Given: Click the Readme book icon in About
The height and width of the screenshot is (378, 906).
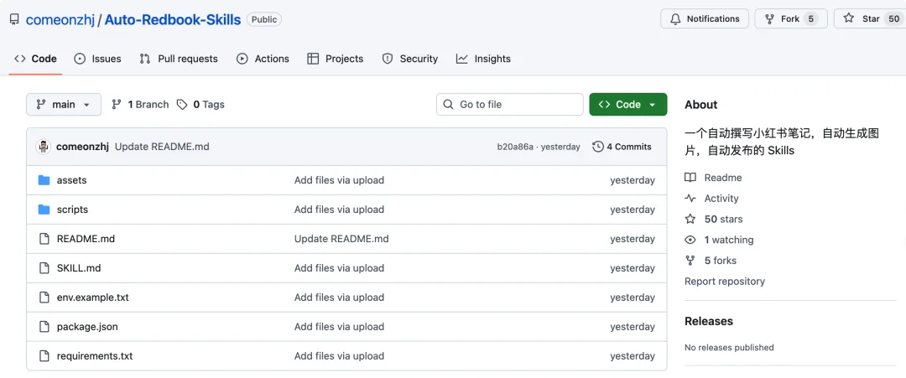Looking at the screenshot, I should (690, 178).
